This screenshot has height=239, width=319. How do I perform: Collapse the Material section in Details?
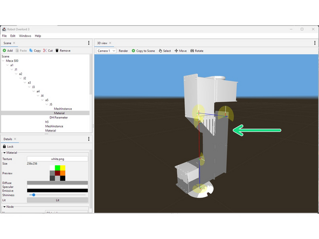coord(4,153)
